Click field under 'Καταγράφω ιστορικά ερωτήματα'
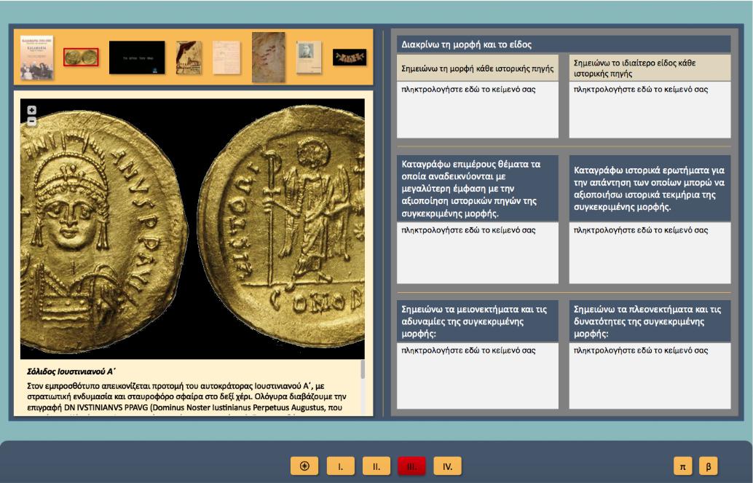Image resolution: width=753 pixels, height=483 pixels. coord(650,253)
